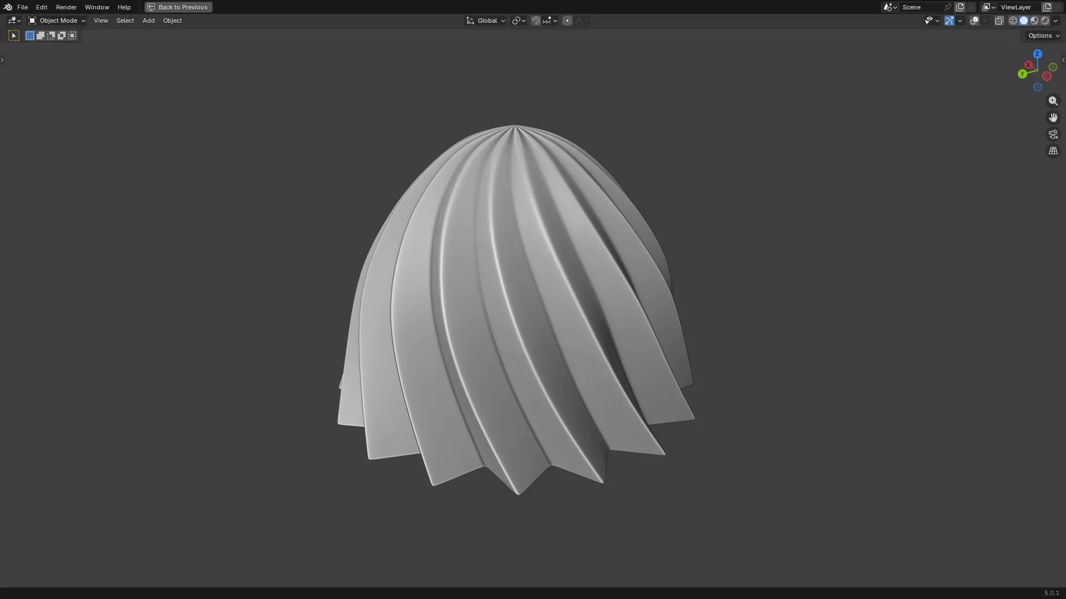
Task: Select material preview shading icon
Action: pyautogui.click(x=1034, y=21)
